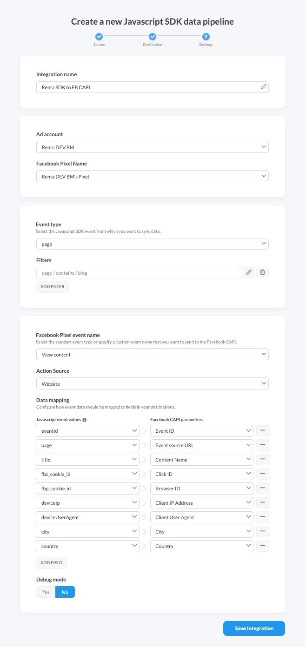This screenshot has width=306, height=647.
Task: Enable debug mode by selecting Yes
Action: point(46,592)
